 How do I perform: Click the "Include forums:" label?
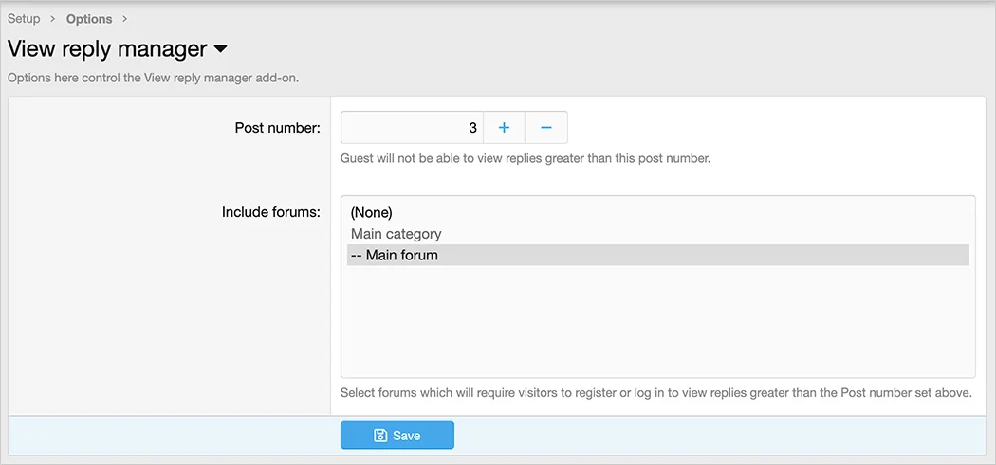point(270,212)
